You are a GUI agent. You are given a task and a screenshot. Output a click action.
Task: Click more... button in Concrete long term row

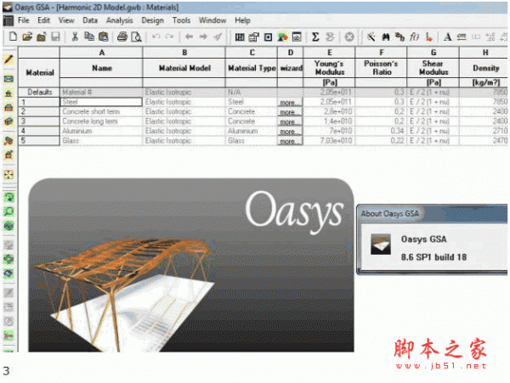point(290,121)
